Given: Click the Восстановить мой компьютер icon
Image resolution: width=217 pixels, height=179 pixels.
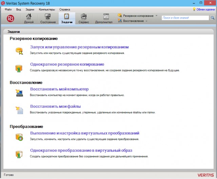Looking at the screenshot, I should pyautogui.click(x=19, y=92).
